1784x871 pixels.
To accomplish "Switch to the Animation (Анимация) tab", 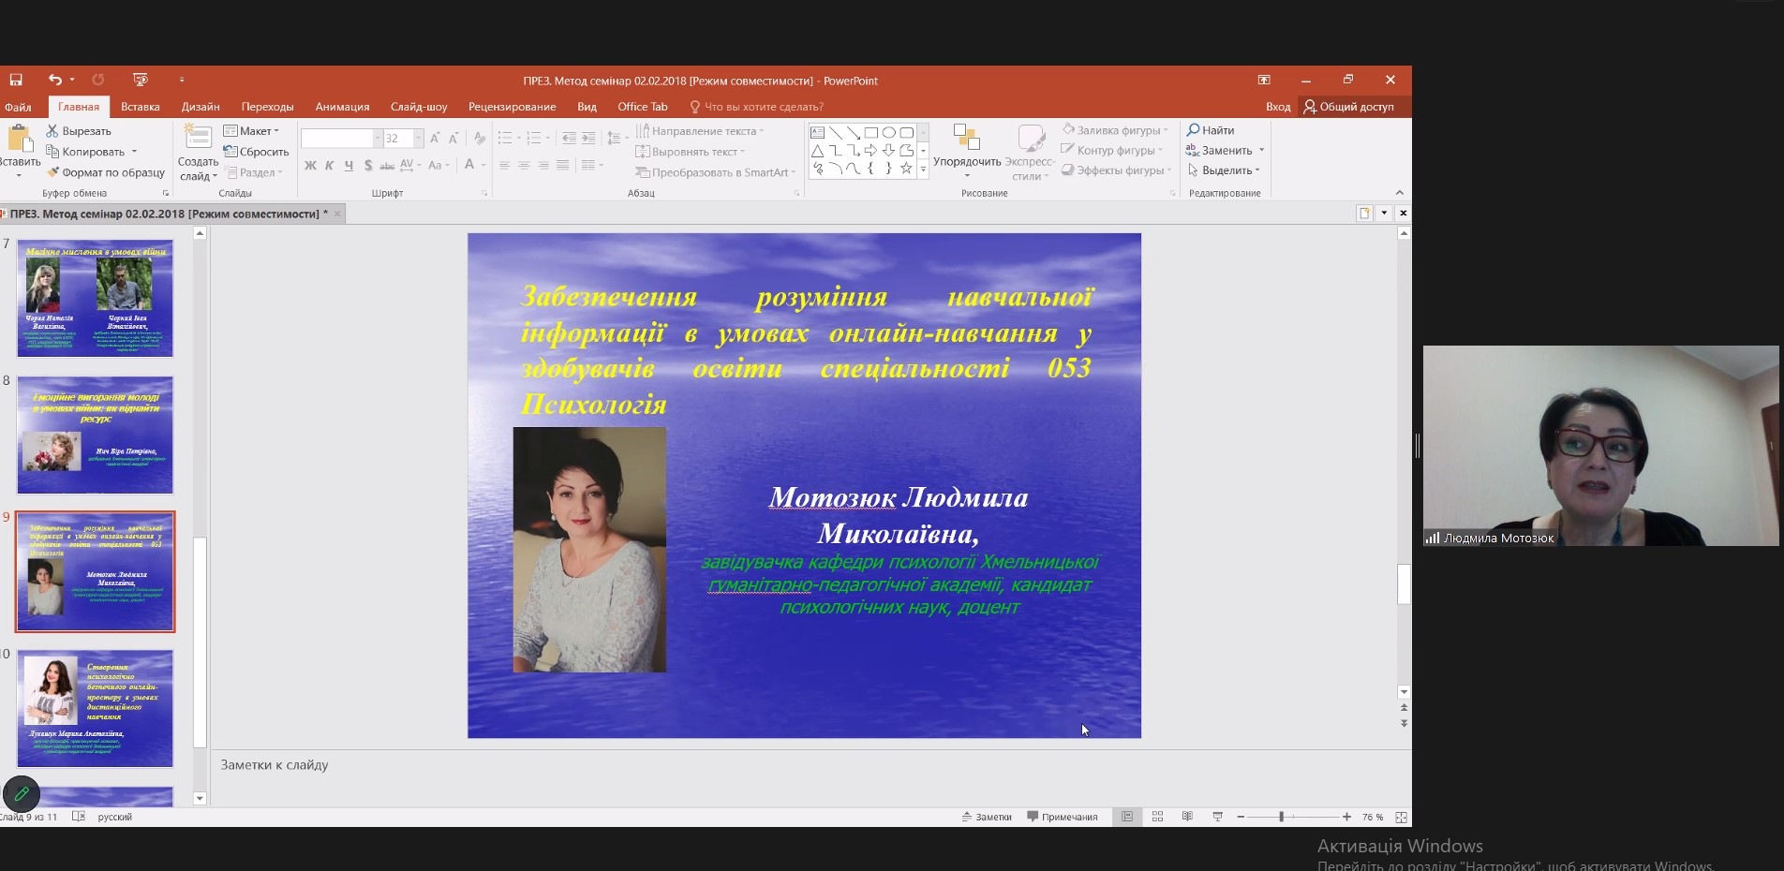I will point(342,107).
